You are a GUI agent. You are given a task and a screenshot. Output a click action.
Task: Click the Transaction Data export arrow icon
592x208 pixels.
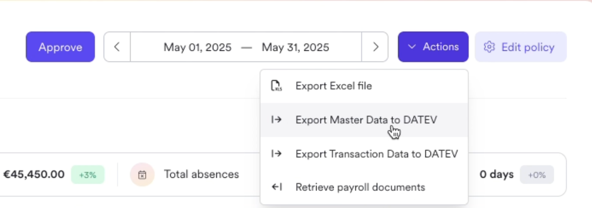[x=276, y=154]
